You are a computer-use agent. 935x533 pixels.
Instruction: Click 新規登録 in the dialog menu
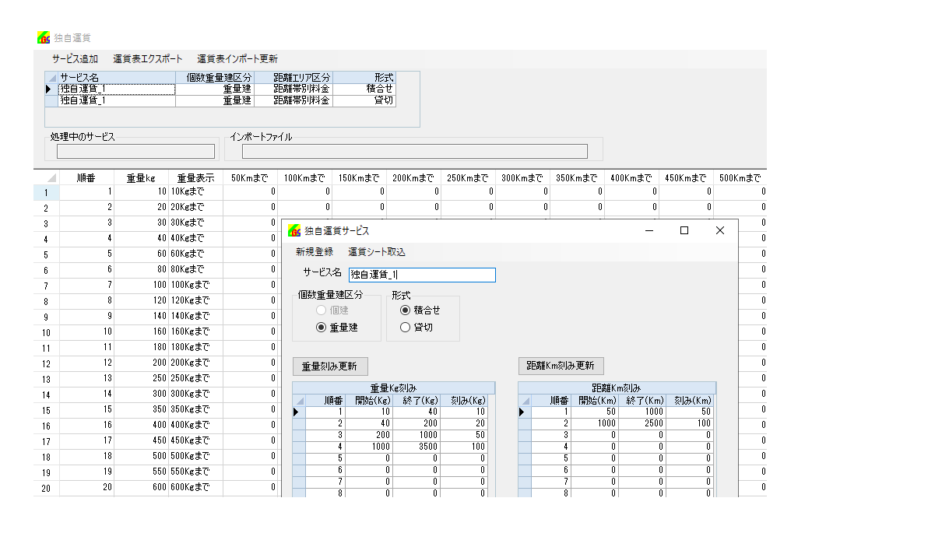[x=314, y=252]
